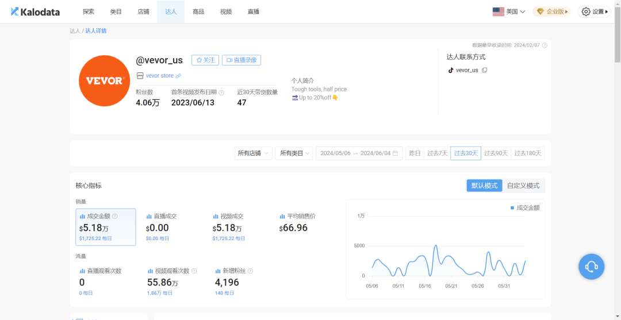The height and width of the screenshot is (320, 621).
Task: Select the 过去7天 time range
Action: pyautogui.click(x=437, y=153)
